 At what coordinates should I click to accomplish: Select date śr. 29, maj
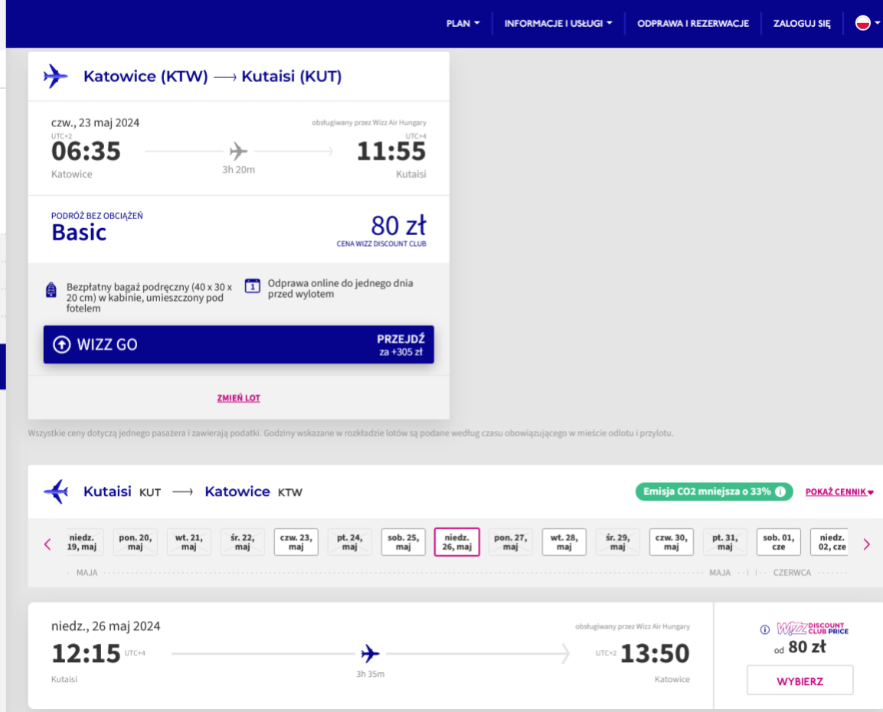(x=618, y=542)
